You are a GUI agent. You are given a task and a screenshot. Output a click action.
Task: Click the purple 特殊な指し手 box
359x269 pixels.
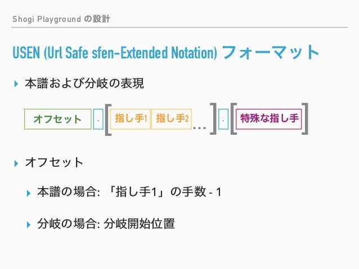click(269, 119)
